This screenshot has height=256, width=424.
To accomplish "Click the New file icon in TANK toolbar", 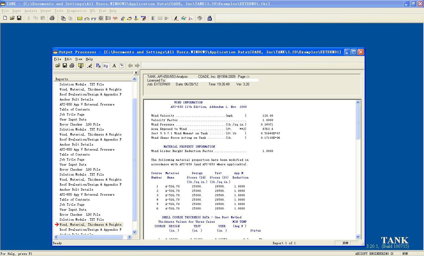I will point(5,18).
